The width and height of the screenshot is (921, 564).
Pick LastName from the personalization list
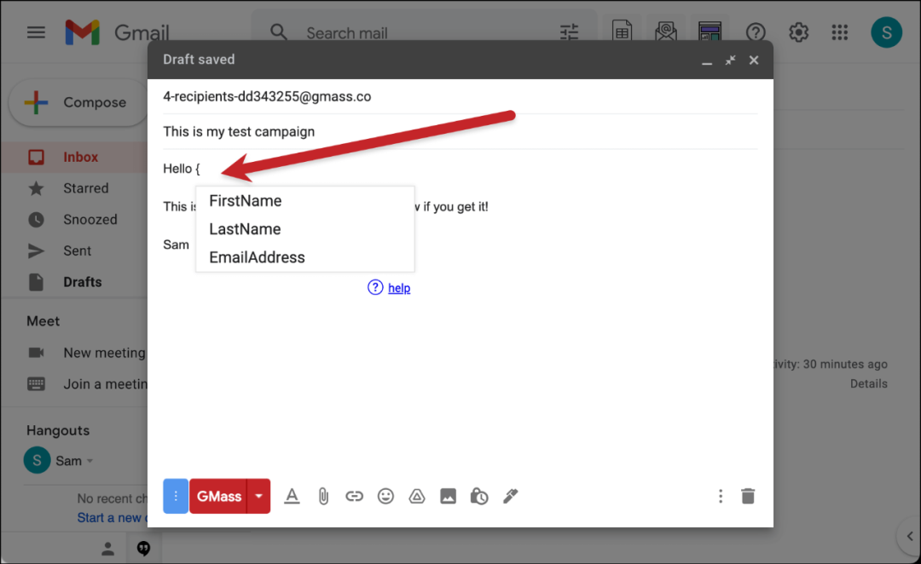point(245,229)
